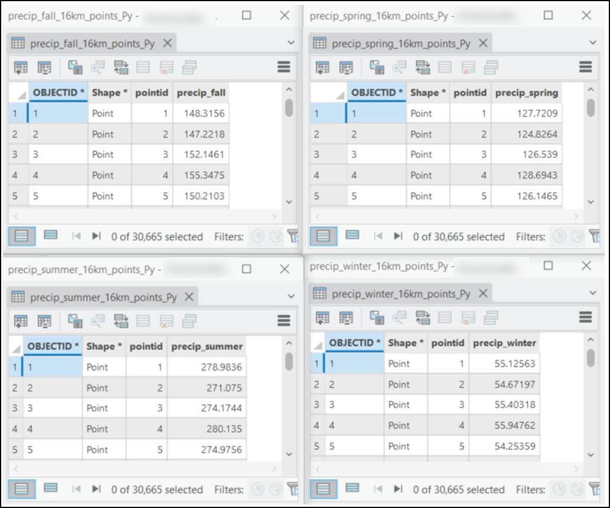Select precip_spring_16km_points_Py tab
610x508 pixels.
[x=401, y=43]
